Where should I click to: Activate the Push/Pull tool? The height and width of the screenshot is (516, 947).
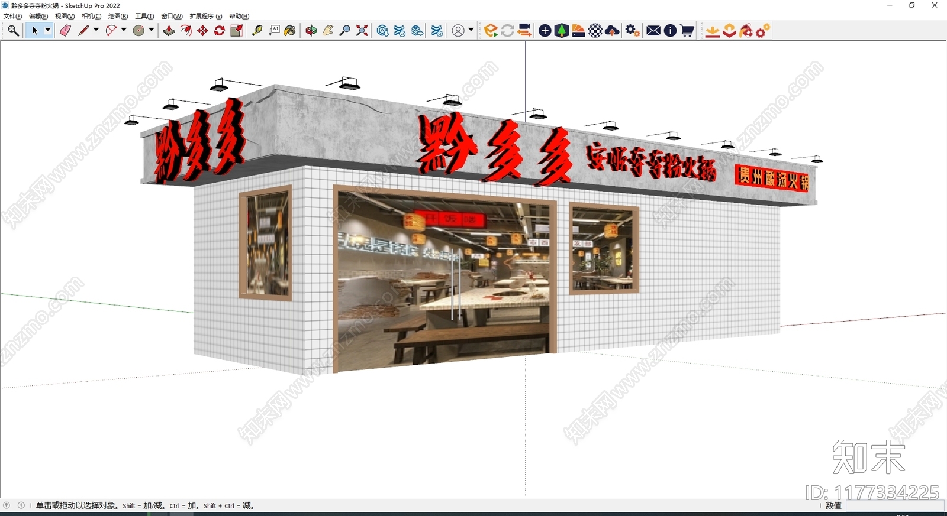(169, 31)
